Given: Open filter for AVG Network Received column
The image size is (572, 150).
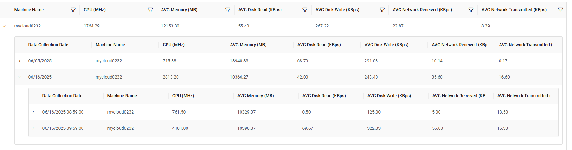Looking at the screenshot, I should 471,10.
